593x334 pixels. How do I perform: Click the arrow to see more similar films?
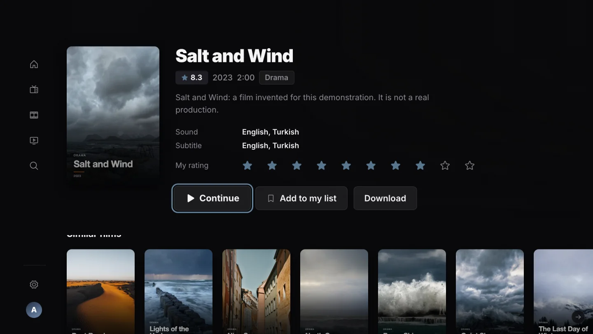[x=578, y=317]
